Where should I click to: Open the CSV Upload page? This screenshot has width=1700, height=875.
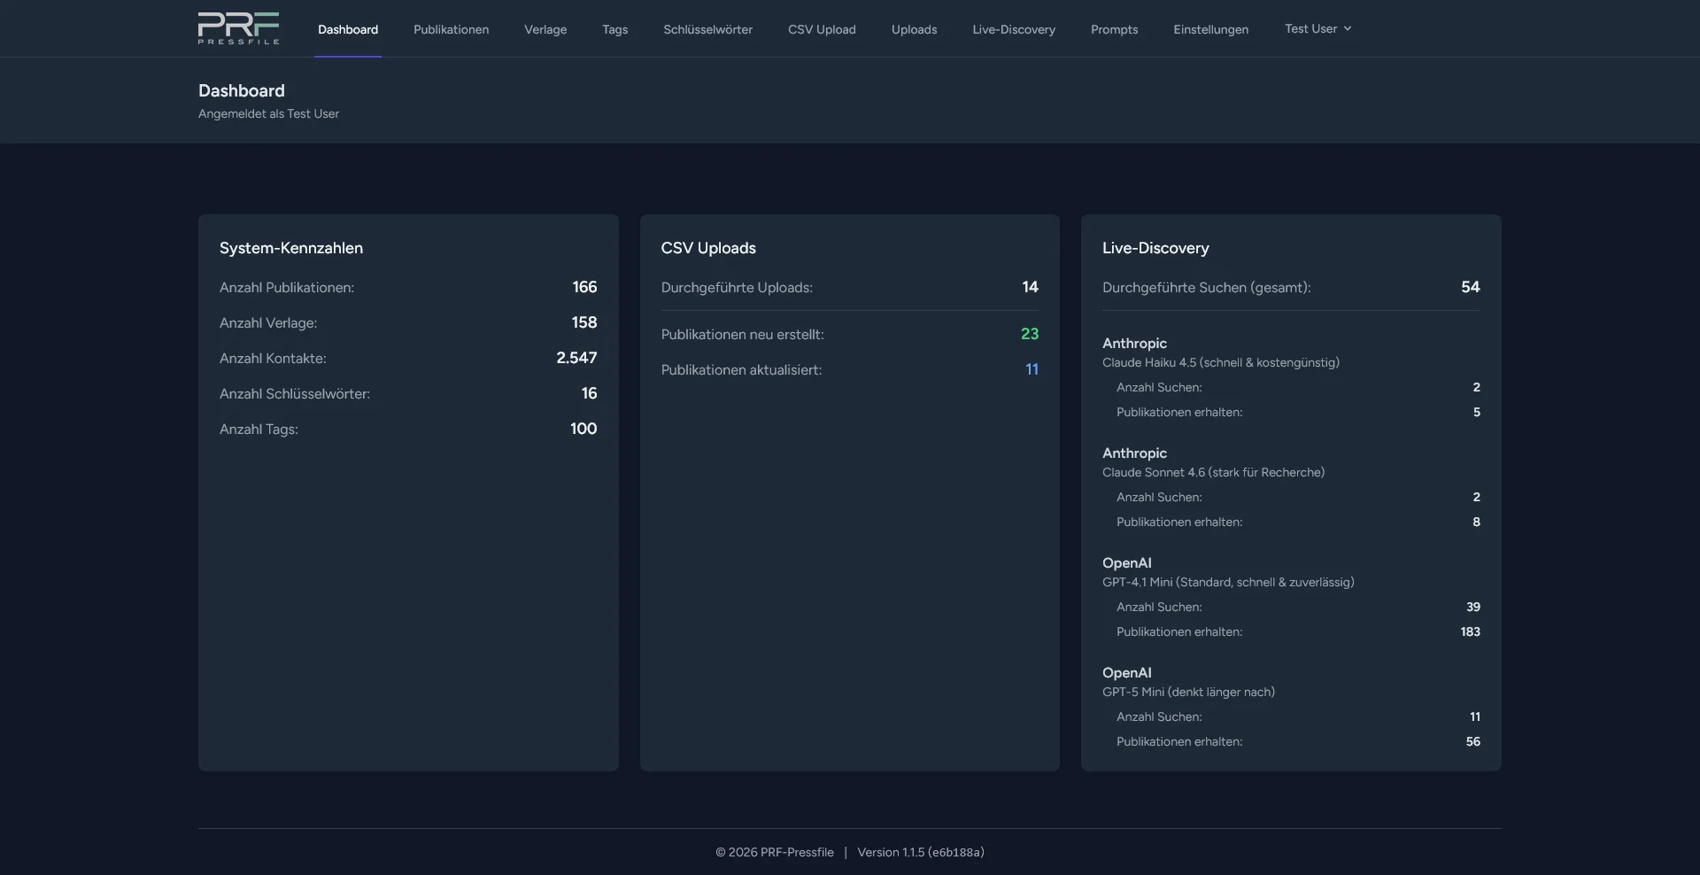click(822, 29)
